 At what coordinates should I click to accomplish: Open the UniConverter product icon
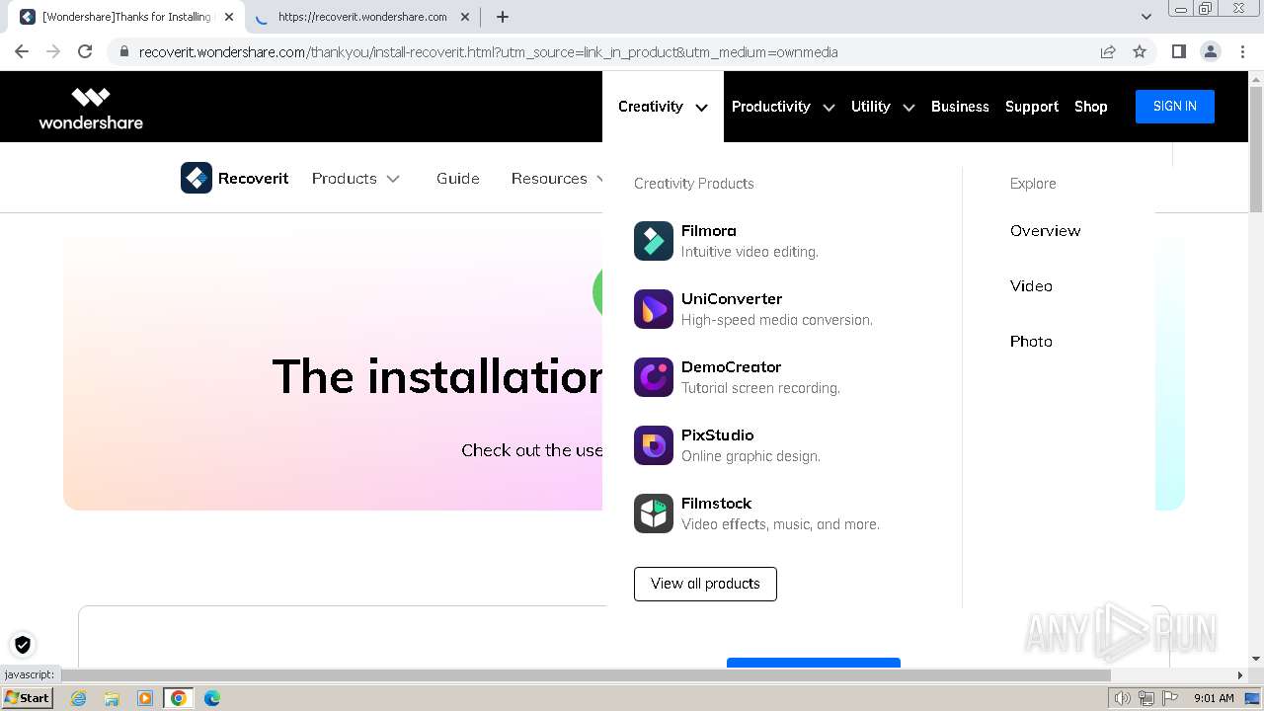pyautogui.click(x=654, y=309)
